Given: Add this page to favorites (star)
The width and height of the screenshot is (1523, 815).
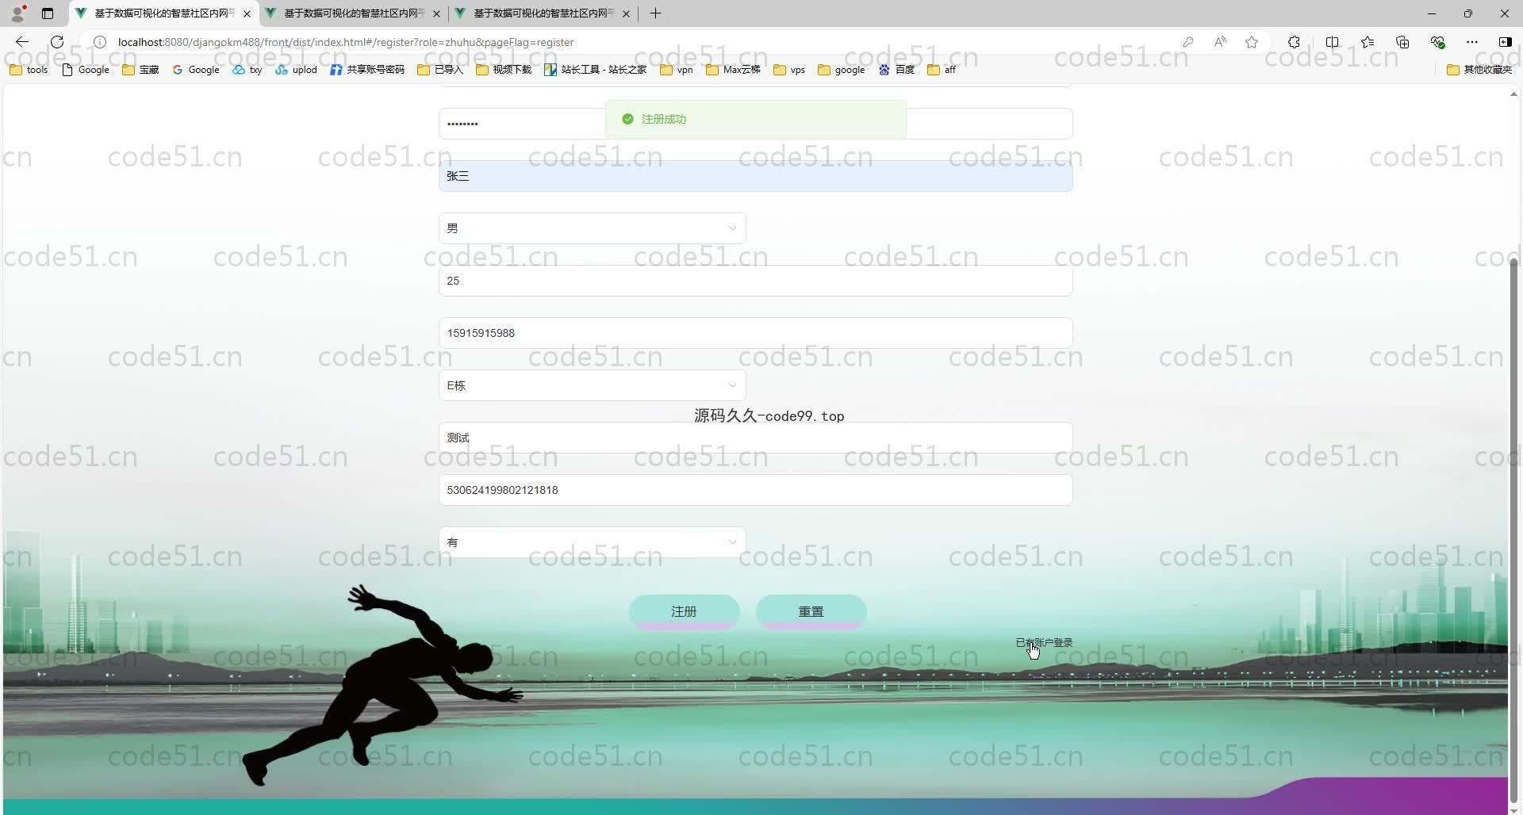Looking at the screenshot, I should point(1252,42).
